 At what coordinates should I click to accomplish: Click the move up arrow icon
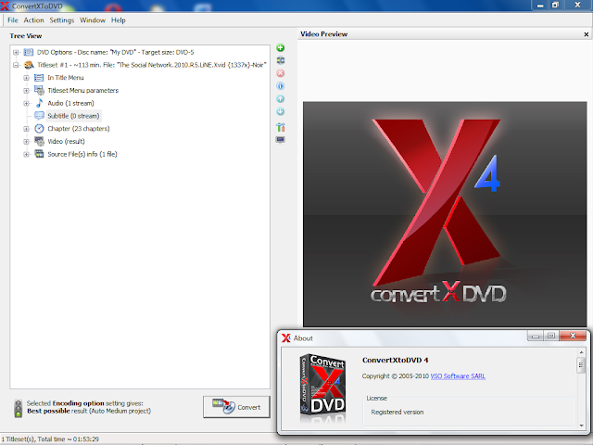(x=280, y=99)
